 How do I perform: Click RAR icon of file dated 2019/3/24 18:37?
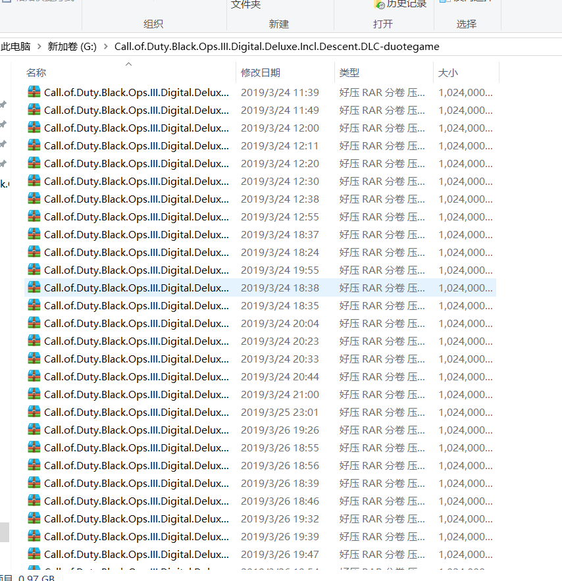point(34,234)
